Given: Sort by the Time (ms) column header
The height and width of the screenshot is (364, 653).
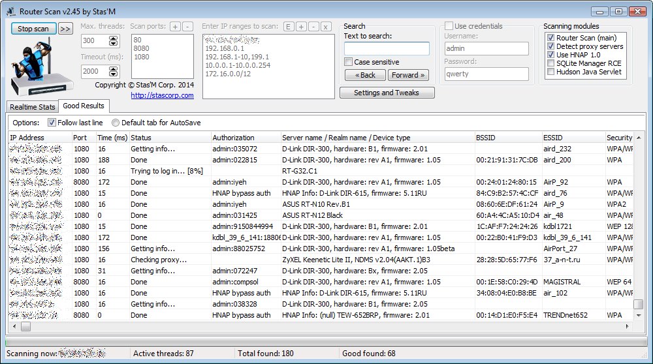Looking at the screenshot, I should [112, 138].
